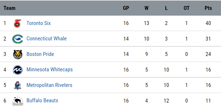Click the Metropolitan Riveters team logo
Image resolution: width=221 pixels, height=108 pixels.
[x=18, y=85]
